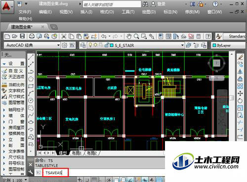Screen dimensions: 247x182
Task: Toggle the lock icon for S_E_STAIR layer
Action: [107, 45]
